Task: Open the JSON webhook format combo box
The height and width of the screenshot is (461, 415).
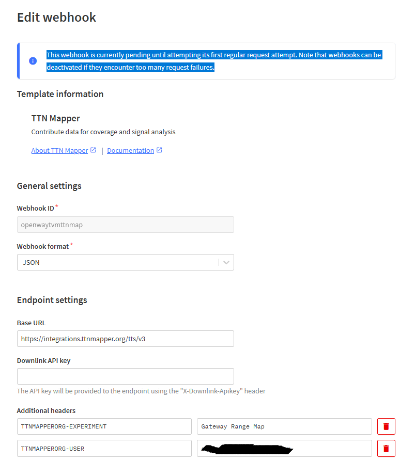Action: tap(126, 262)
